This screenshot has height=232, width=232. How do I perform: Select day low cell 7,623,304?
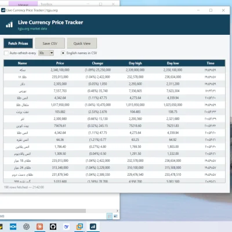pos(173,91)
